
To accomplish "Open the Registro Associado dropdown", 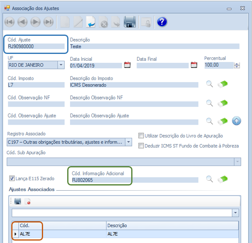I will click(128, 142).
